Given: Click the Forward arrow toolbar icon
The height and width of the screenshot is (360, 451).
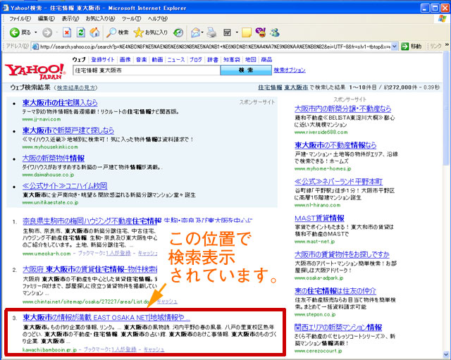Looking at the screenshot, I should 47,33.
